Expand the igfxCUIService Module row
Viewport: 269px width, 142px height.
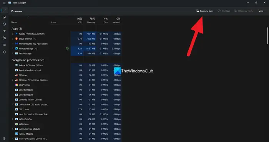[x=13, y=129]
